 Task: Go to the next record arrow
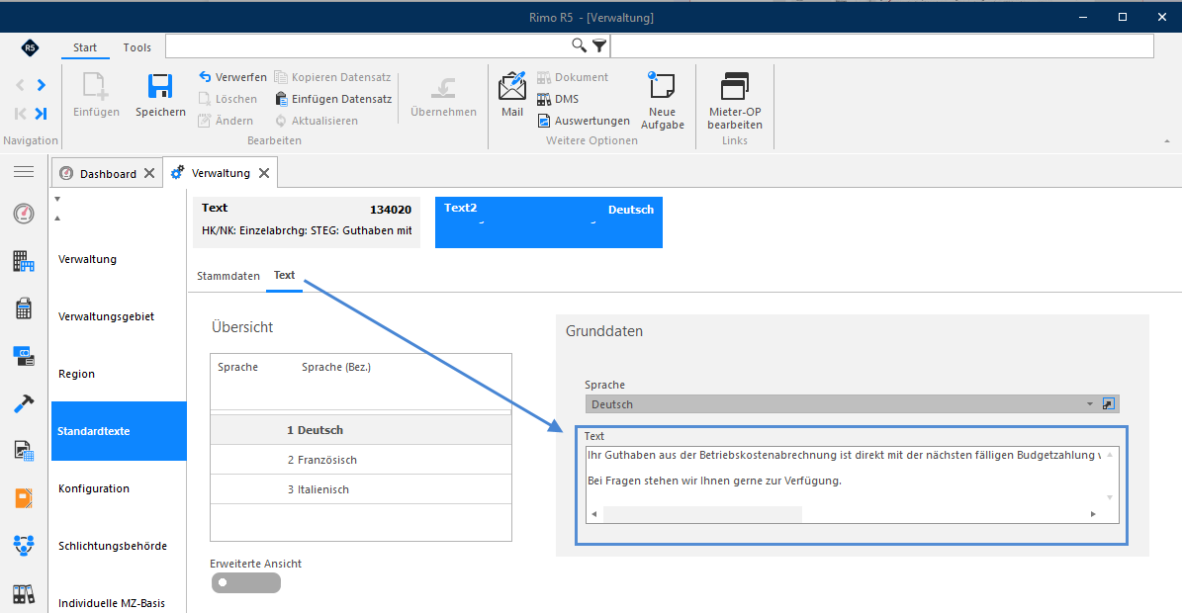[x=42, y=85]
